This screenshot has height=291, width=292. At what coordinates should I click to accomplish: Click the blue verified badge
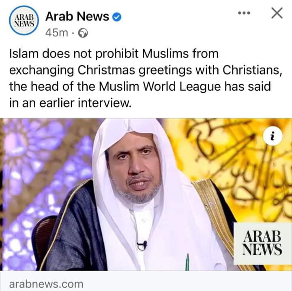(x=117, y=17)
